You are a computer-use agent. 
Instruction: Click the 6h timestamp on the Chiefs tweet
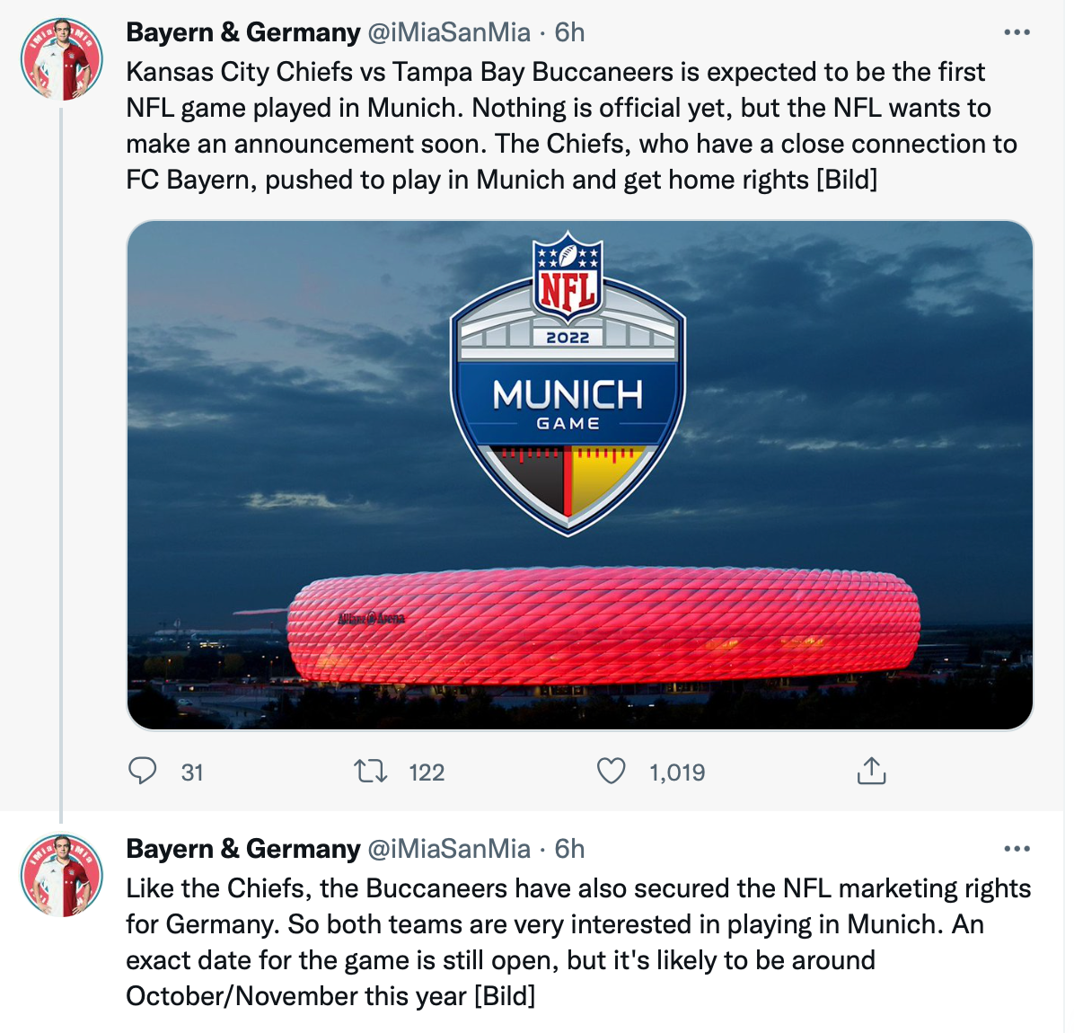tap(569, 32)
